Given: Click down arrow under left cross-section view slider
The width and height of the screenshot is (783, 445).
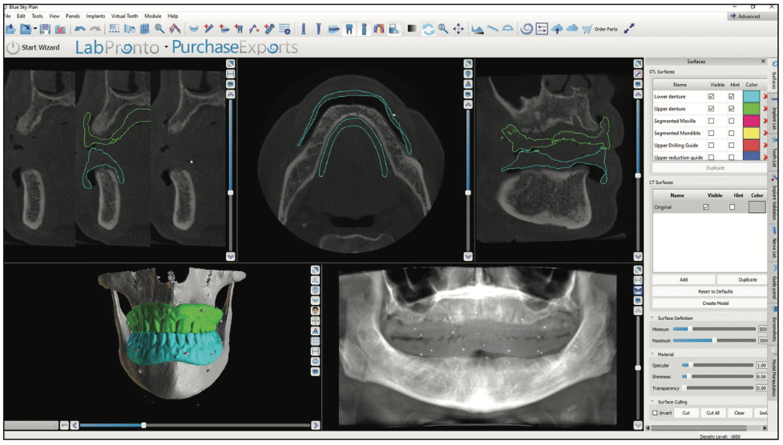Looking at the screenshot, I should pos(230,256).
